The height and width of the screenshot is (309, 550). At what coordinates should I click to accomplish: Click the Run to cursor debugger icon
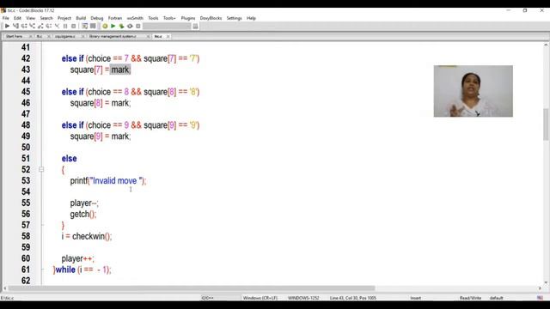click(15, 26)
